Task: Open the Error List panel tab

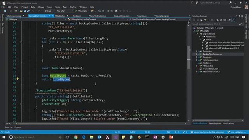Action: [x=9, y=127]
